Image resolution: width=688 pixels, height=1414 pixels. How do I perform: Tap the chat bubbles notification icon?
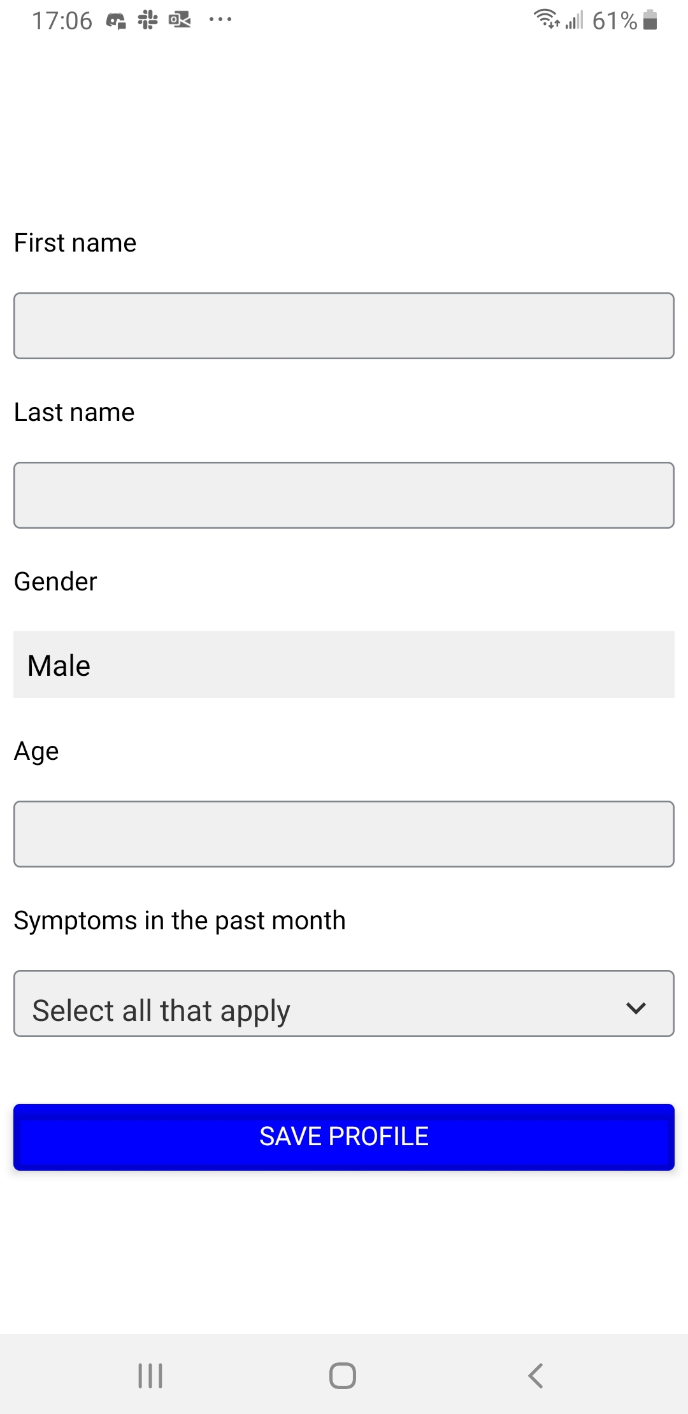coord(116,21)
